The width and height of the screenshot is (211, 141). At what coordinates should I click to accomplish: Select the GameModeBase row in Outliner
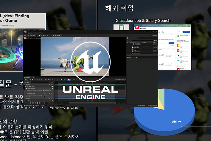142,52
